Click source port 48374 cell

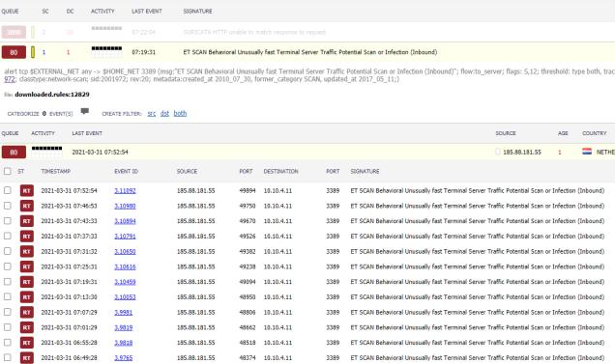click(x=248, y=358)
